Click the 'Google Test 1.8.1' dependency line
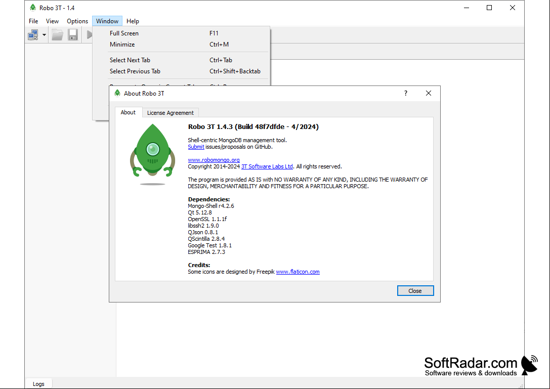Screen dimensions: 550x389 tap(210, 245)
